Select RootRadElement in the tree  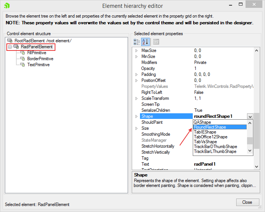point(43,41)
